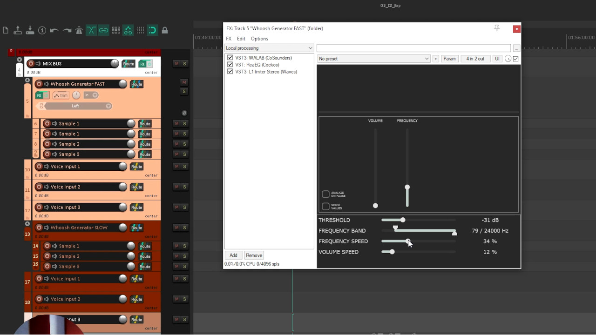Open FX menu in FX window
The width and height of the screenshot is (596, 335).
point(229,39)
